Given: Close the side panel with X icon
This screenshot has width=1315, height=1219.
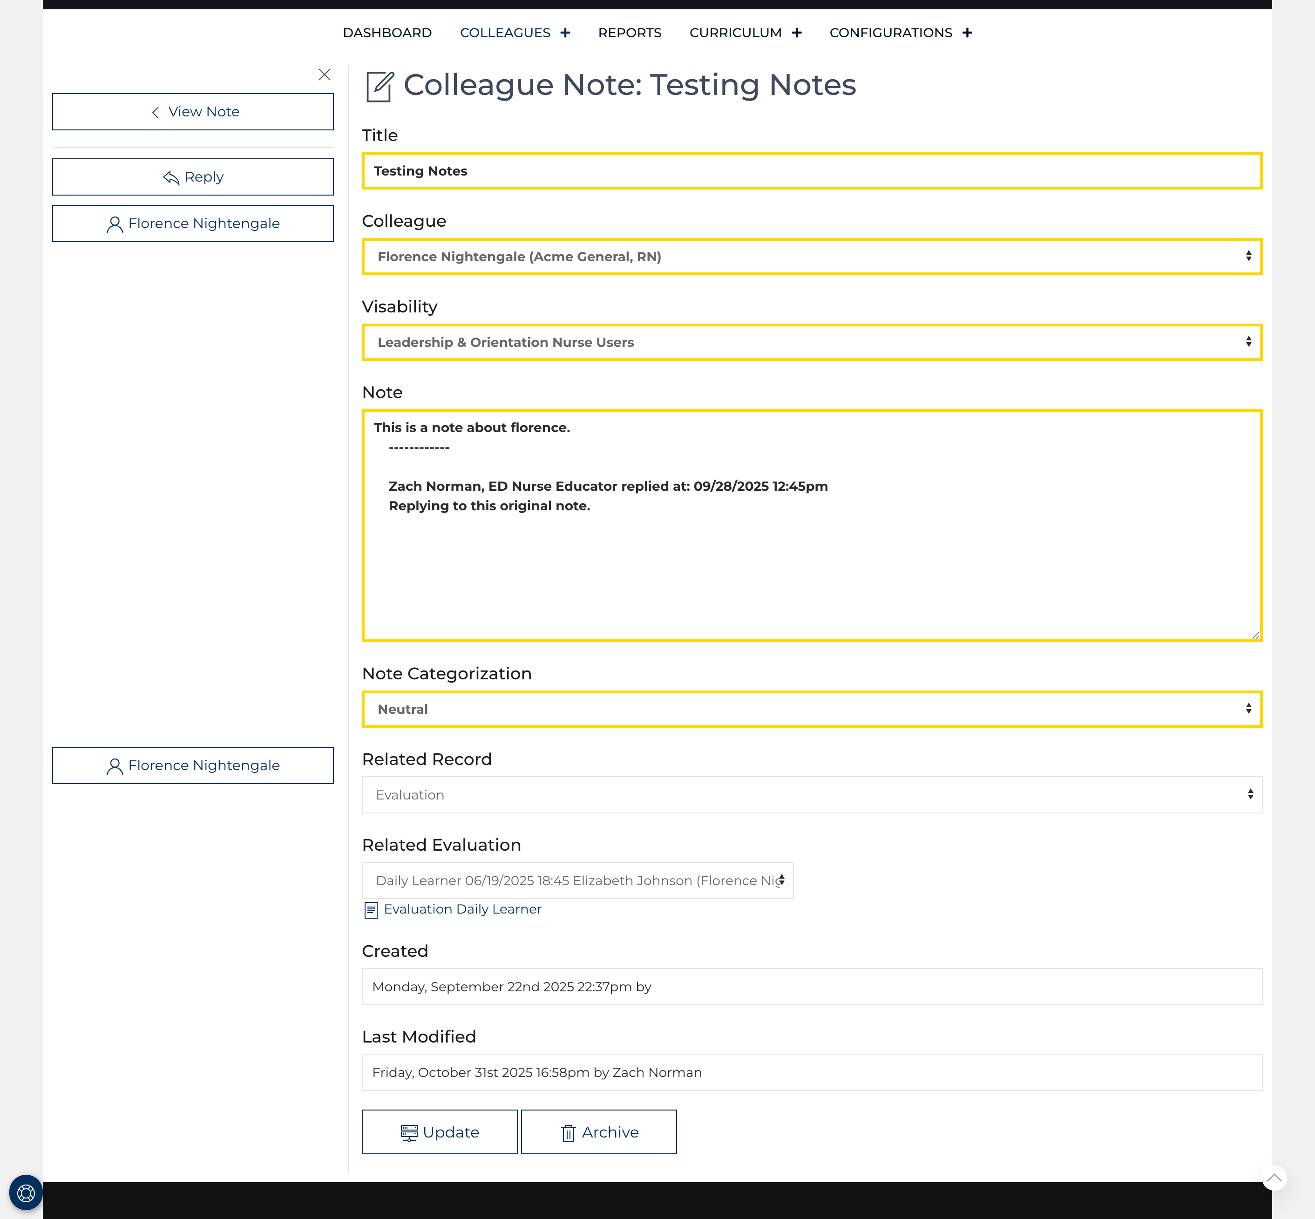Looking at the screenshot, I should (324, 74).
